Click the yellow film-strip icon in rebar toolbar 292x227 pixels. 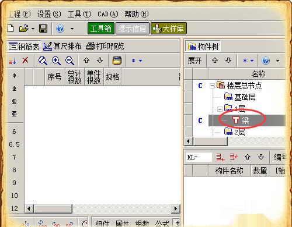117,61
